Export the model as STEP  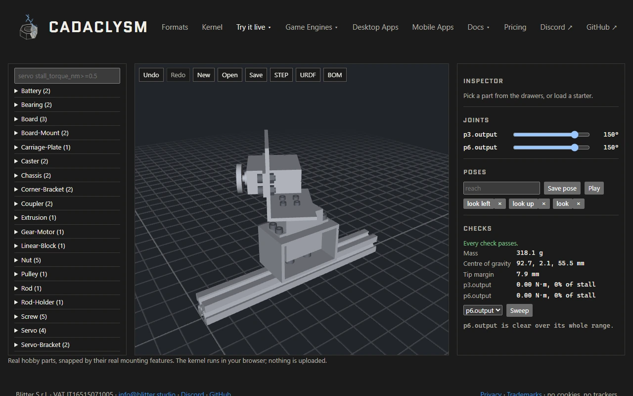click(x=281, y=75)
